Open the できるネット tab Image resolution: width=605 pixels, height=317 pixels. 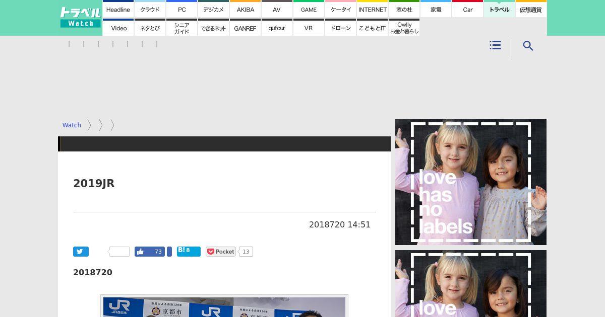pyautogui.click(x=213, y=28)
